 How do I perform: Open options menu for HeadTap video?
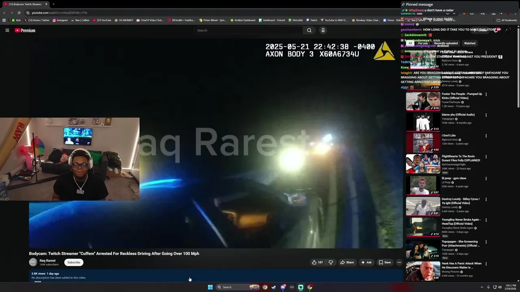486,220
